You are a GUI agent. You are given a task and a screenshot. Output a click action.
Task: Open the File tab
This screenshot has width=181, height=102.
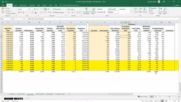coord(3,5)
